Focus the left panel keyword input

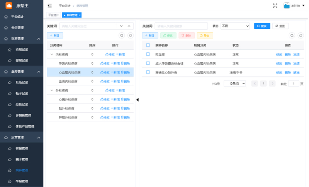click(x=88, y=26)
